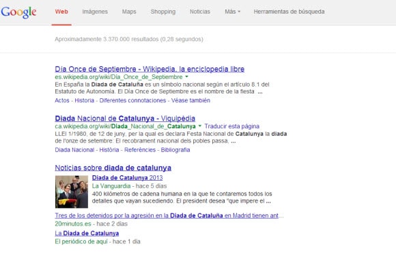Open the Història sitelink
Image resolution: width=396 pixels, height=255 pixels.
coord(109,150)
